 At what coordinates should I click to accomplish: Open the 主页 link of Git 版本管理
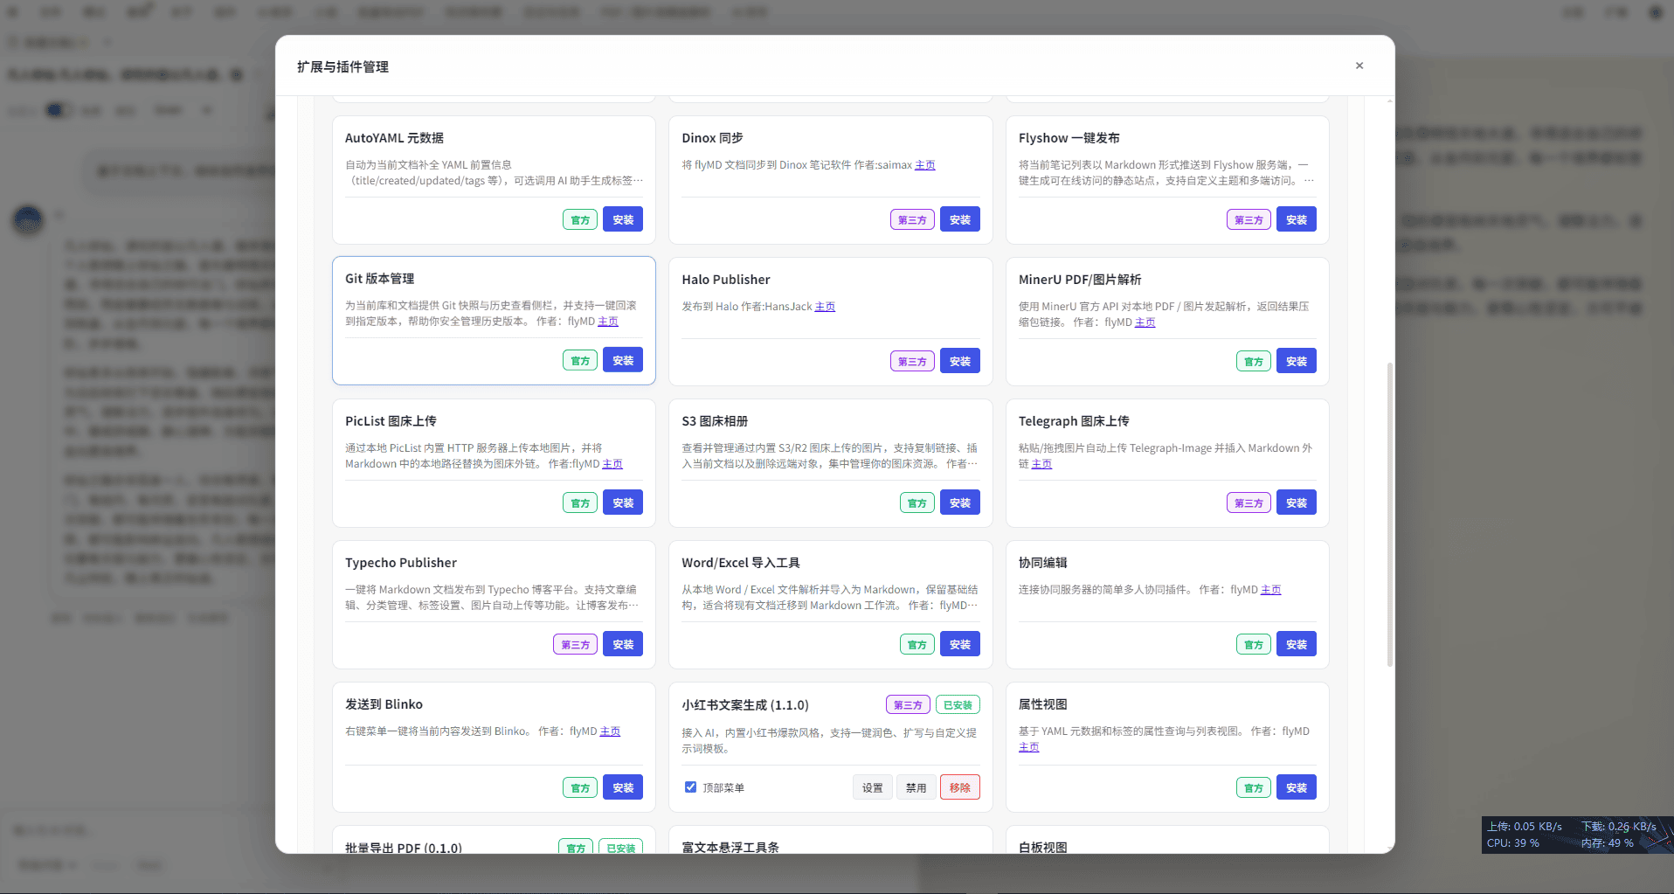[608, 322]
